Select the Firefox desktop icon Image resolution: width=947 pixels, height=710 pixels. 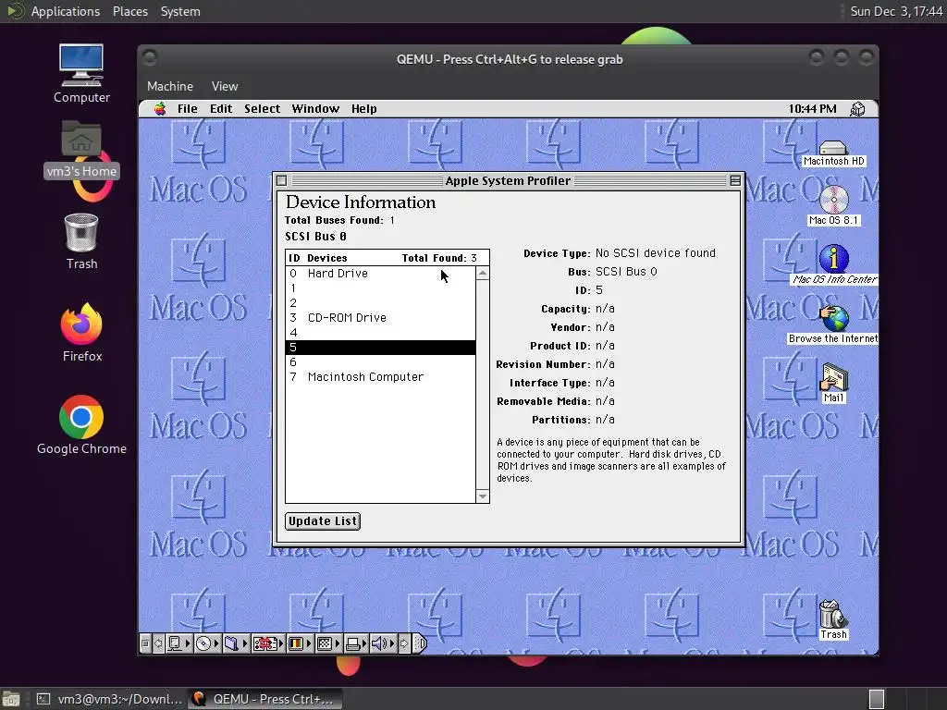[81, 333]
